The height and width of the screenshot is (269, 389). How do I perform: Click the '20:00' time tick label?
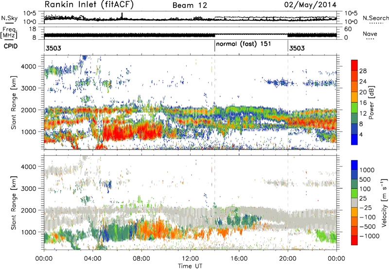[x=287, y=259]
